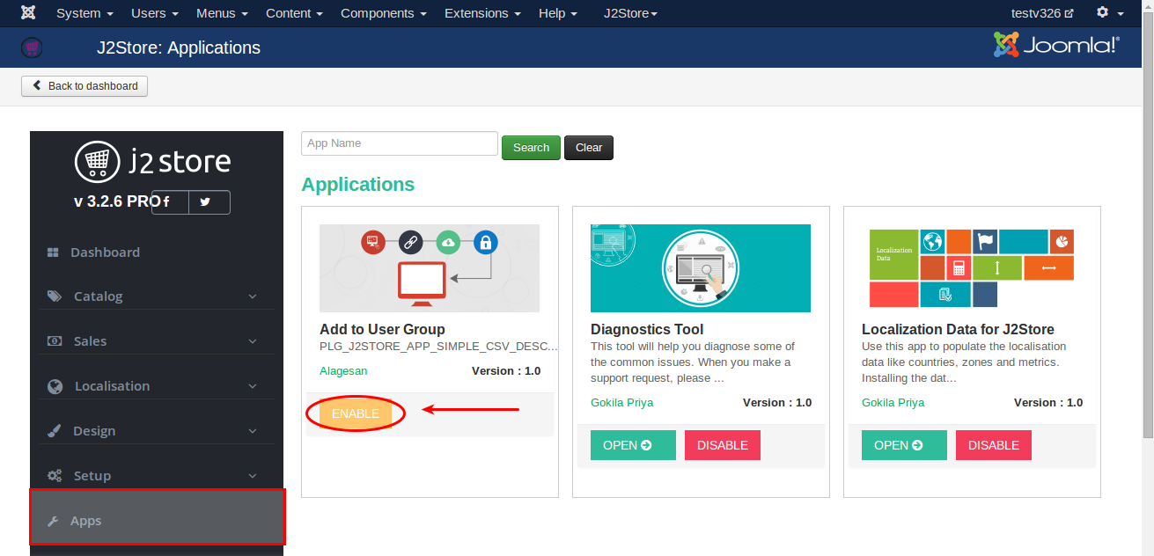Click the App Name search field
This screenshot has width=1154, height=556.
(399, 143)
